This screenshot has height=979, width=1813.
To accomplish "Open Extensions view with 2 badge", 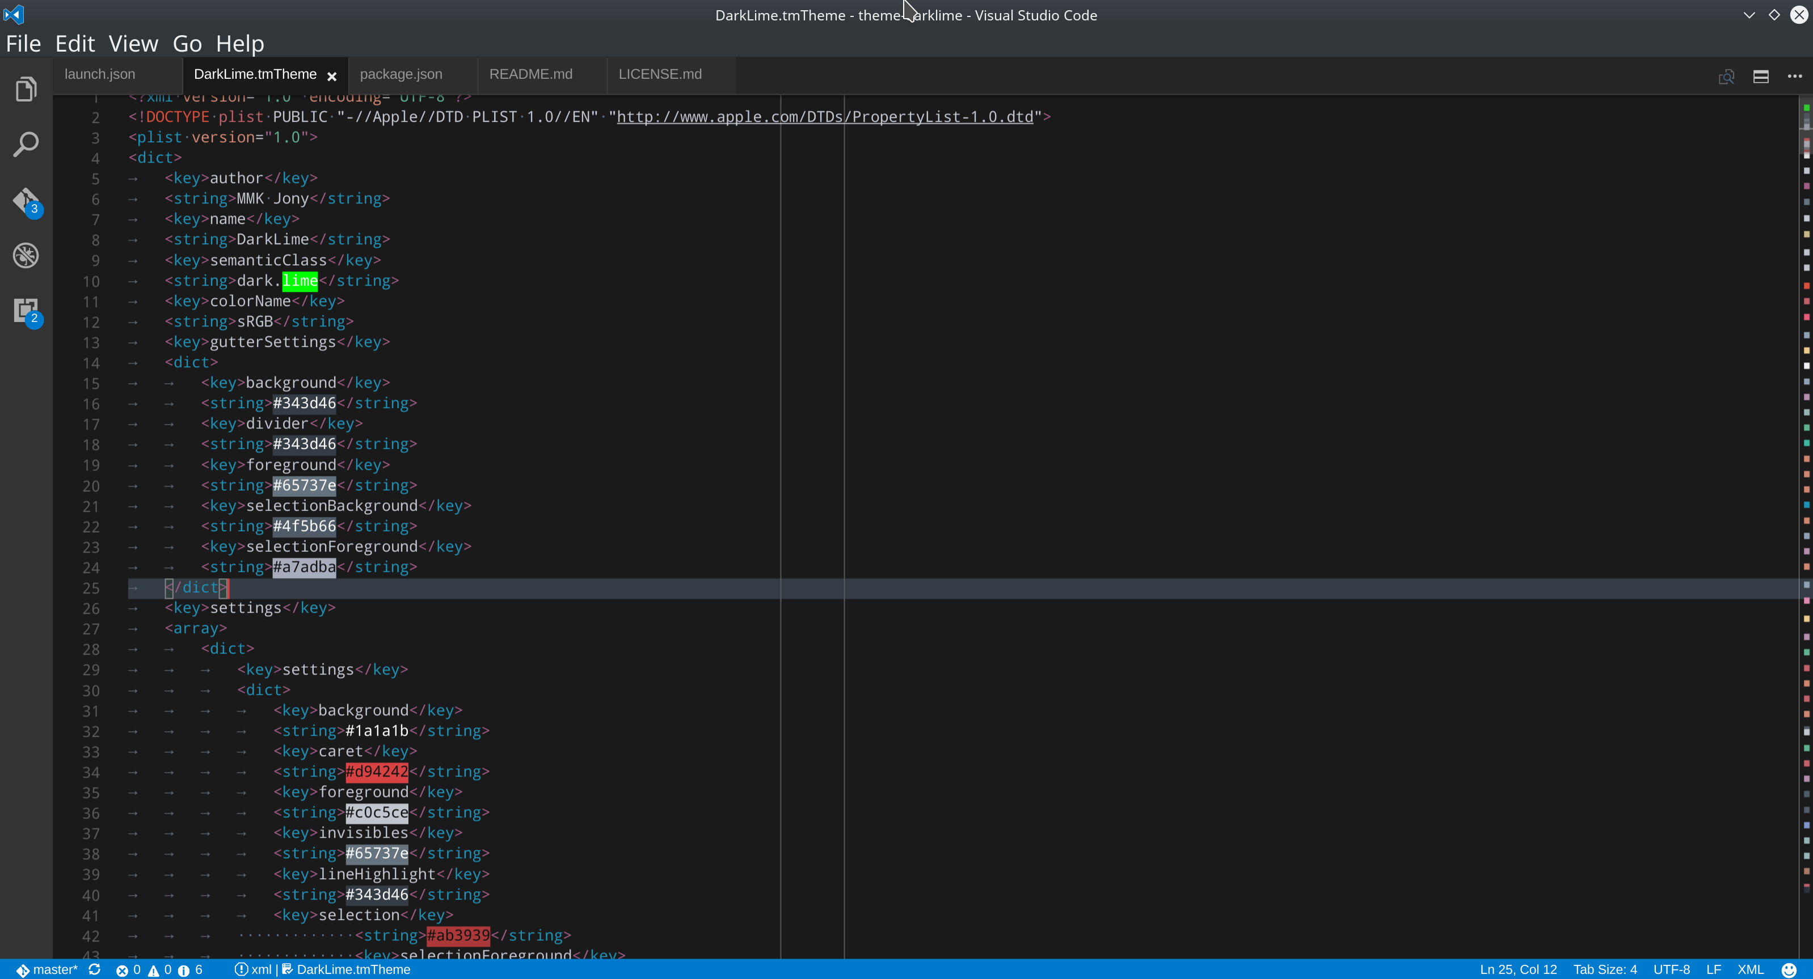I will (x=26, y=311).
